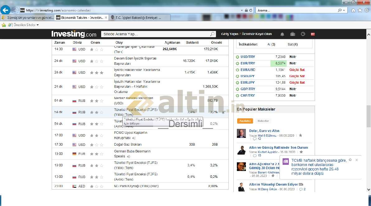This screenshot has width=371, height=206.
Task: Click the Ücretsiz Kayıt Olun link
Action: click(256, 34)
